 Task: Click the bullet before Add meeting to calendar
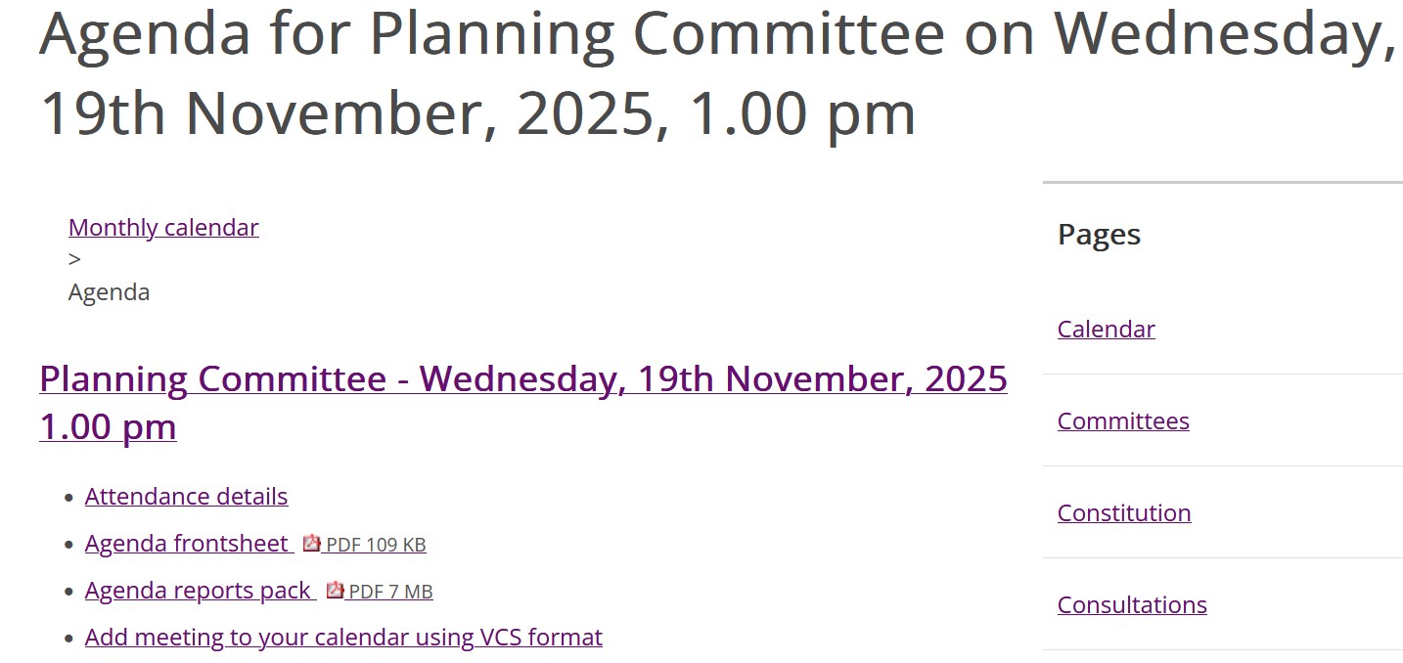[68, 639]
